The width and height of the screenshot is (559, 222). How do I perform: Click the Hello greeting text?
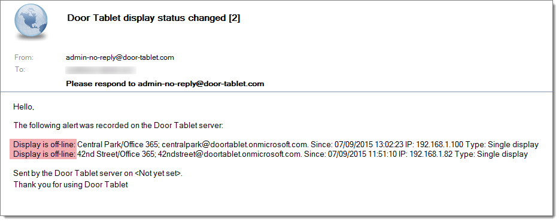23,107
